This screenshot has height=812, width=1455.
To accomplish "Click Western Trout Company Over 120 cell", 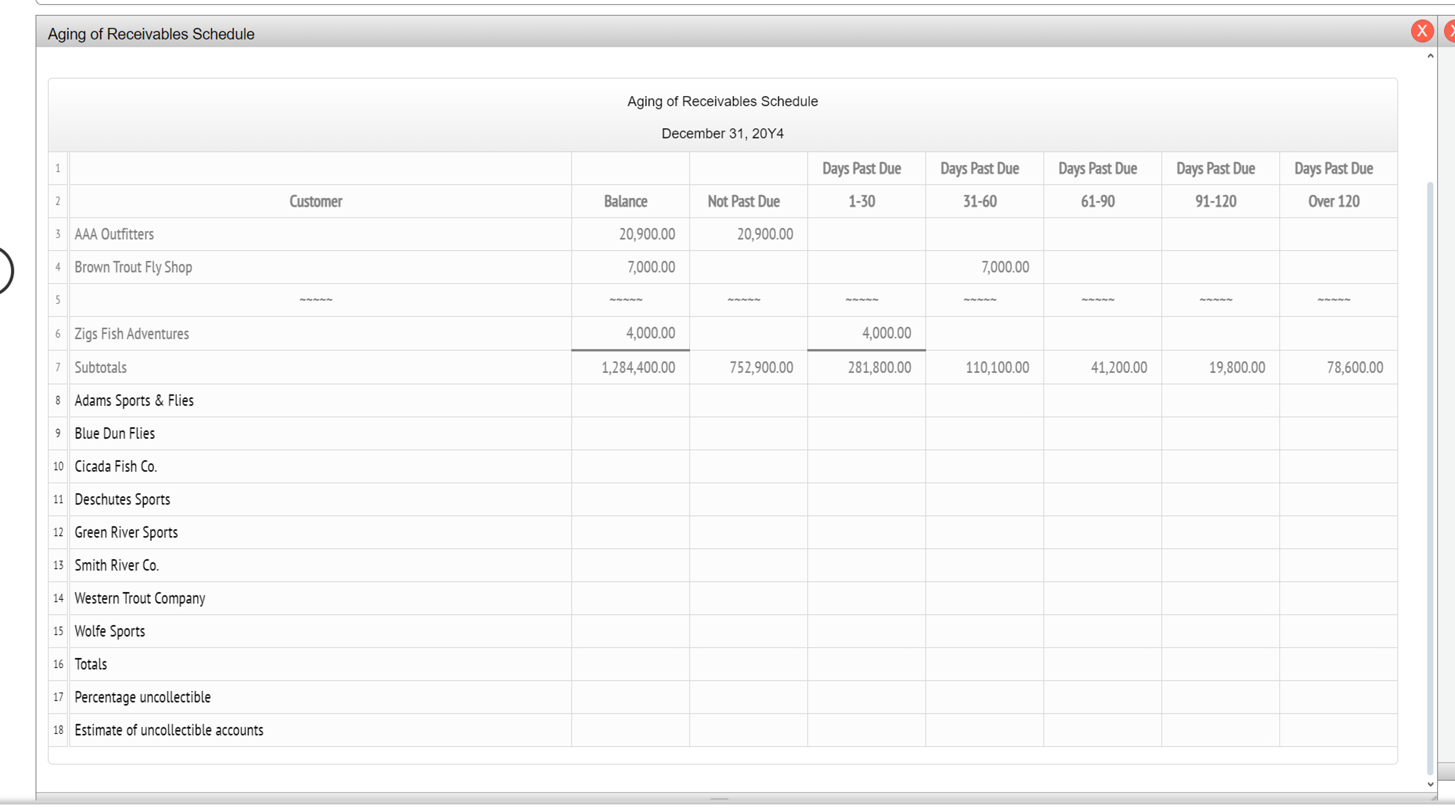I will 1338,598.
